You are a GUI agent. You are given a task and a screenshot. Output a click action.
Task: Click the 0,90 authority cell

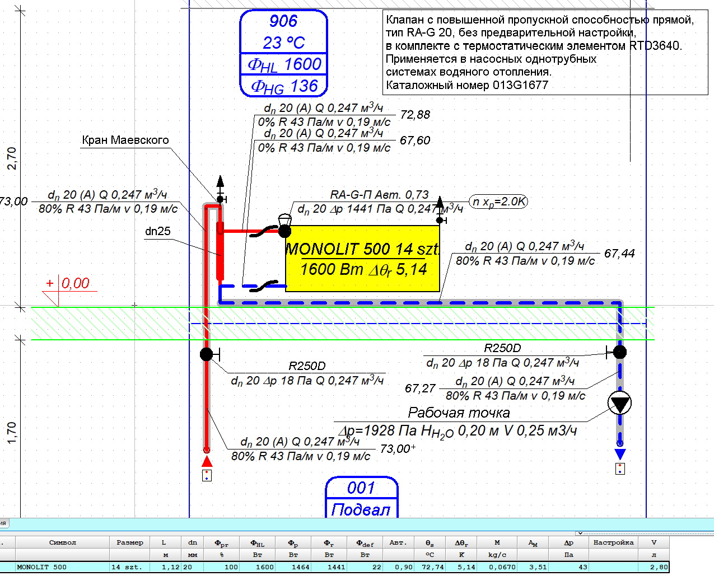398,567
